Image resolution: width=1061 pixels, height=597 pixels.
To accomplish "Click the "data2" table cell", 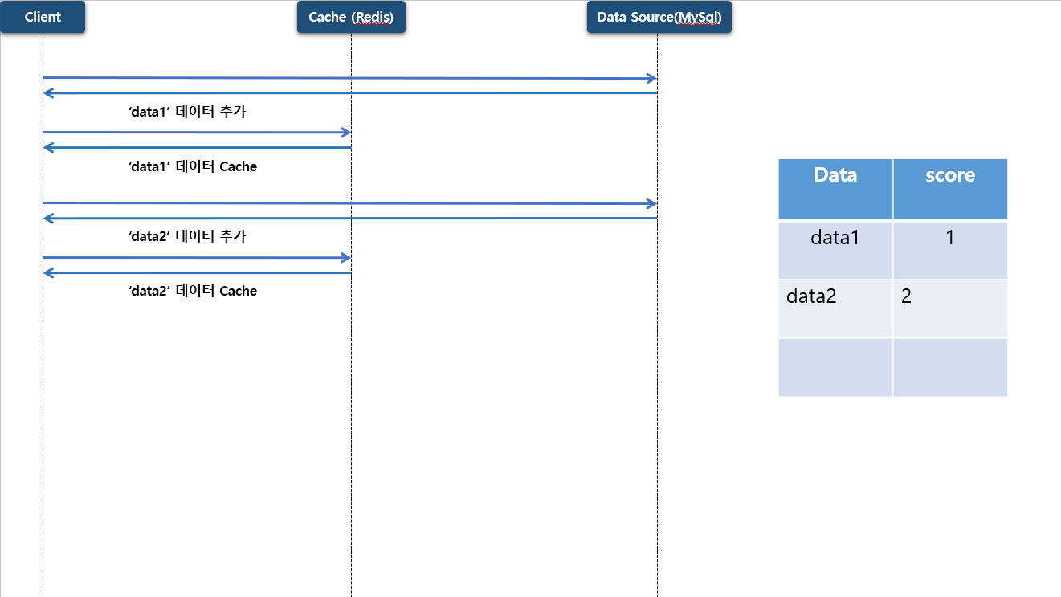I will coord(835,309).
